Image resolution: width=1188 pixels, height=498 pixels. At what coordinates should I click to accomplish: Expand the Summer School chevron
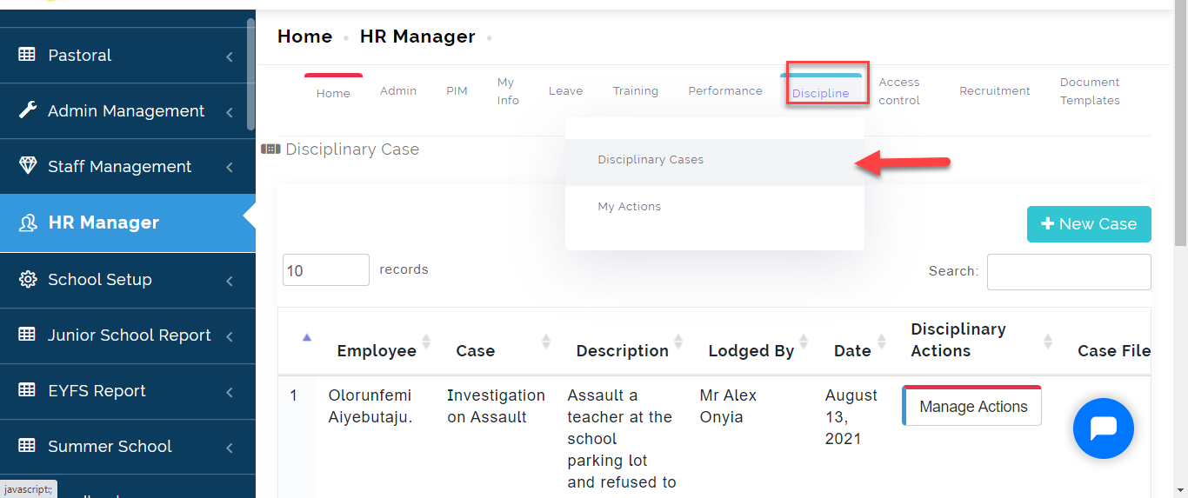[230, 448]
